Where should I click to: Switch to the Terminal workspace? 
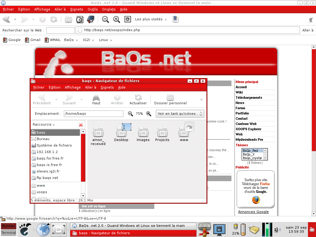pyautogui.click(x=8, y=233)
